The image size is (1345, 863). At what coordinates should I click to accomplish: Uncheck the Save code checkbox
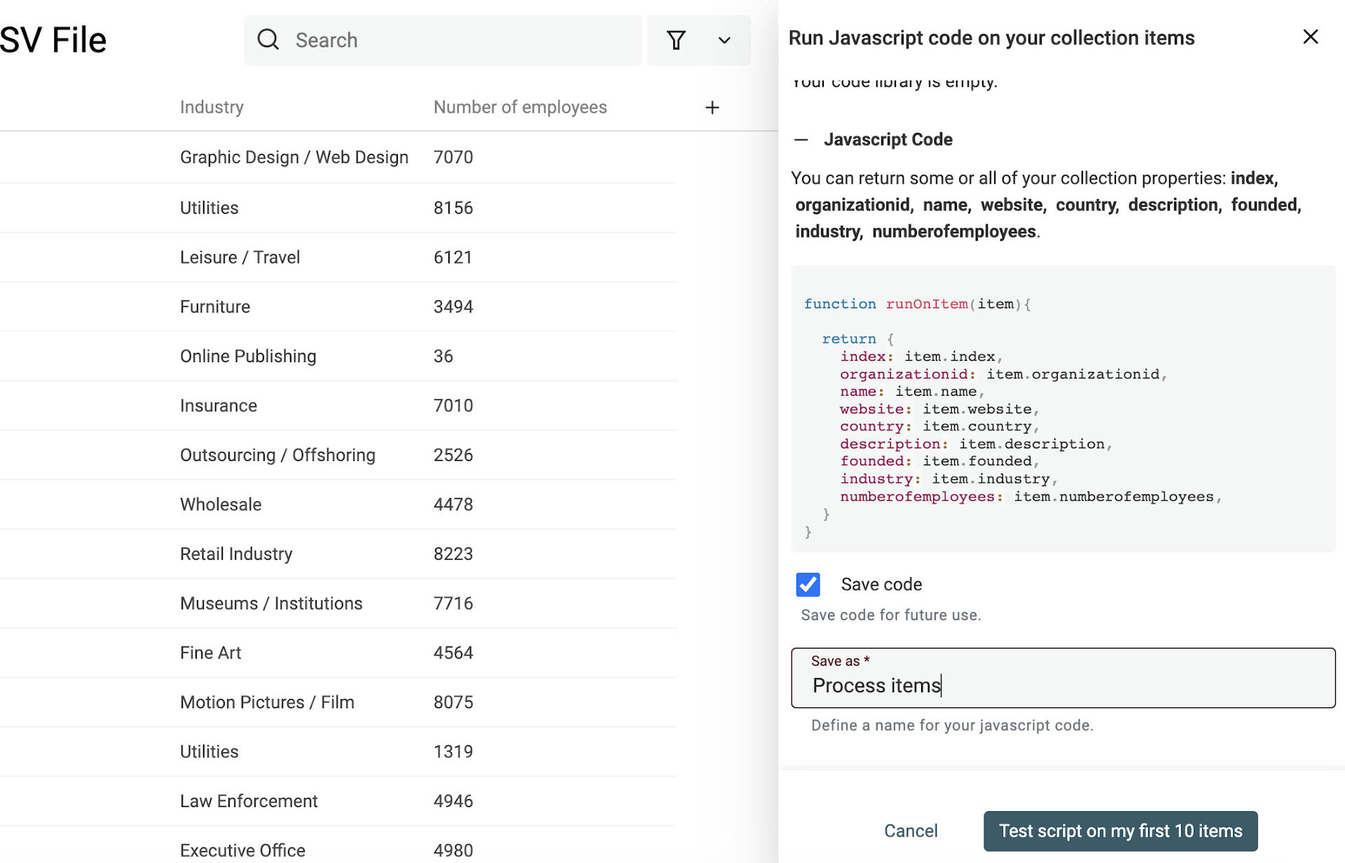[808, 584]
